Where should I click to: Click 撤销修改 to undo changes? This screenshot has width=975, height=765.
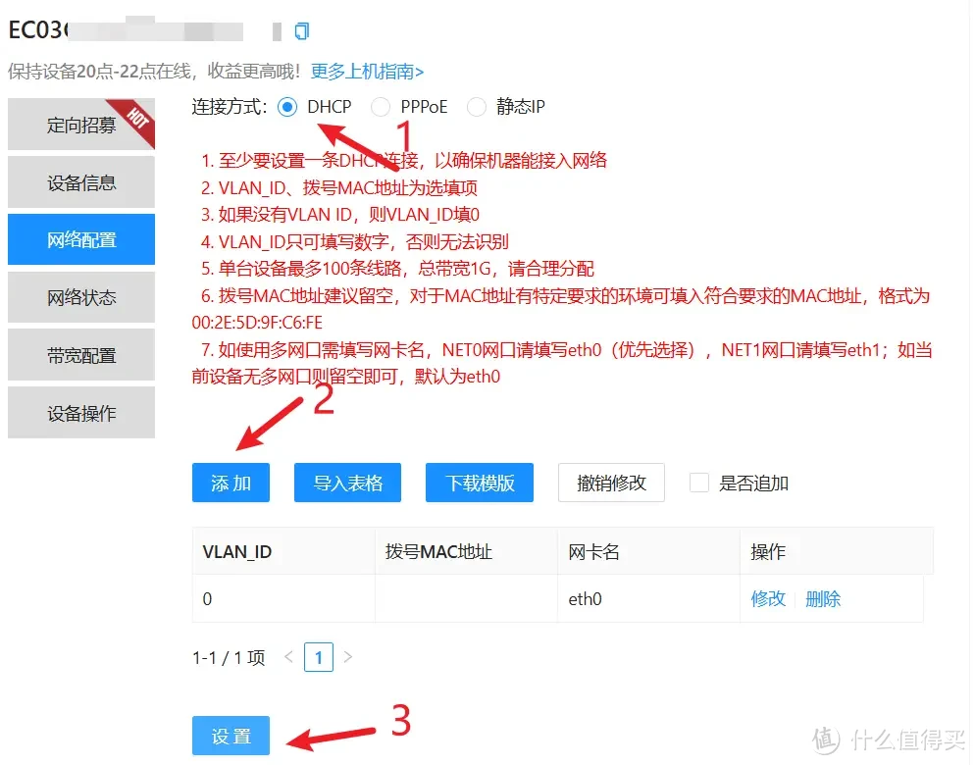pos(611,482)
